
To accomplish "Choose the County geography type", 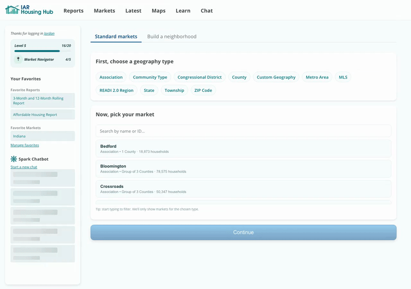I will (x=239, y=77).
